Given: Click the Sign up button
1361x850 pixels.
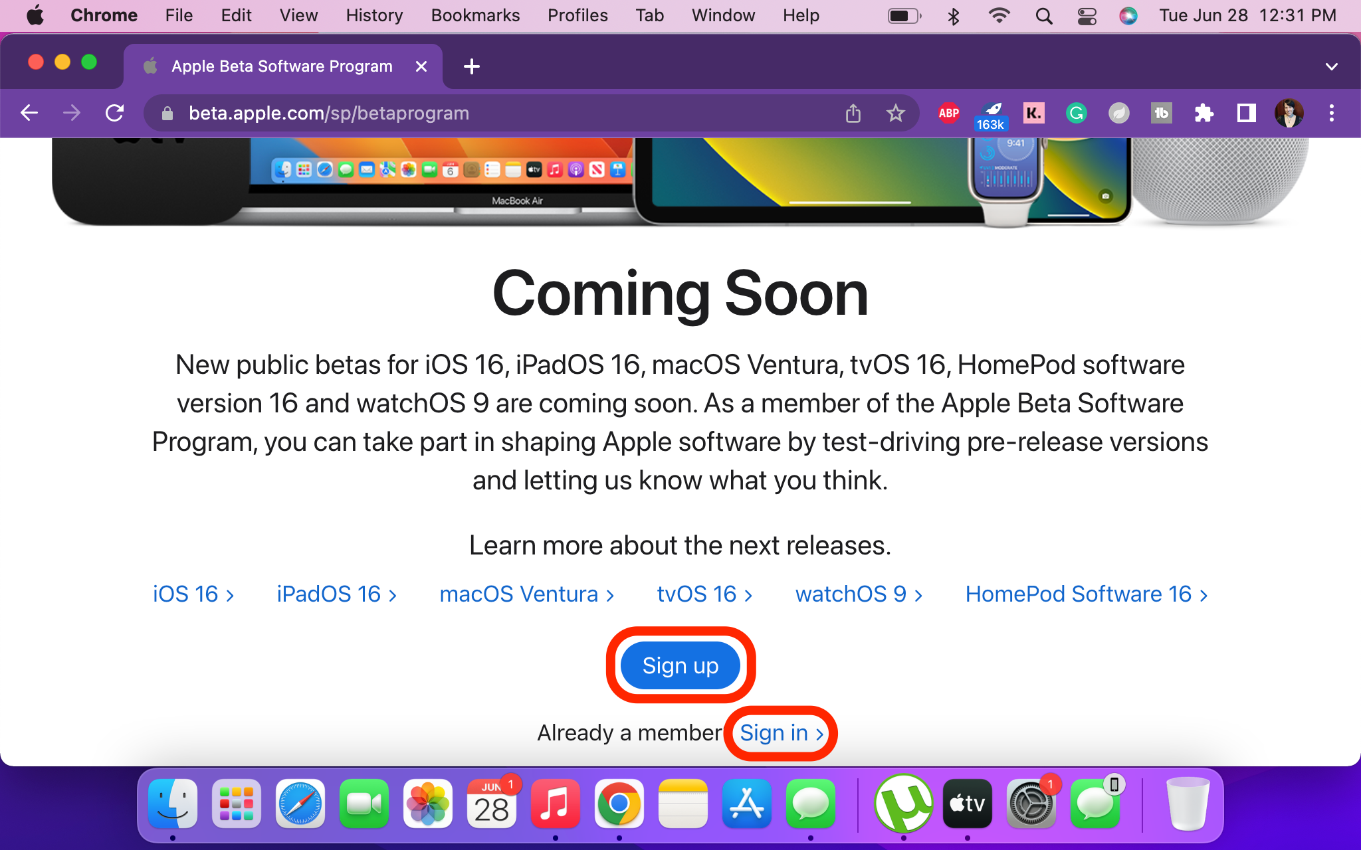Looking at the screenshot, I should pyautogui.click(x=680, y=665).
